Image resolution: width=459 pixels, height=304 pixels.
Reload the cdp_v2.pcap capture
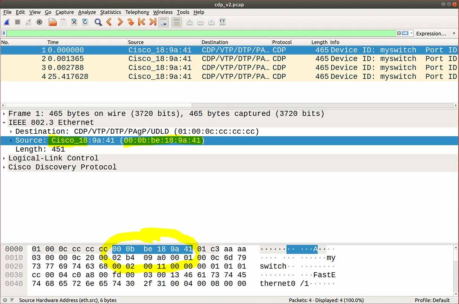(85, 22)
